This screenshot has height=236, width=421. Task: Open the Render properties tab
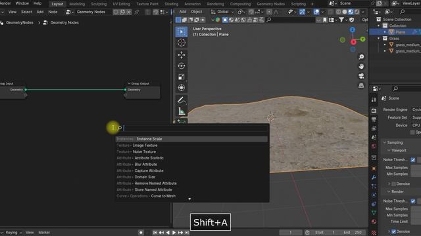point(374,111)
